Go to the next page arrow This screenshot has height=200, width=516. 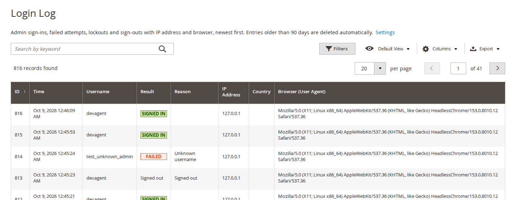click(x=497, y=69)
